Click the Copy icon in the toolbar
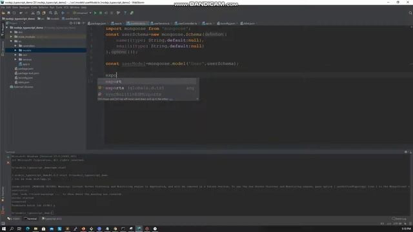 [38, 13]
